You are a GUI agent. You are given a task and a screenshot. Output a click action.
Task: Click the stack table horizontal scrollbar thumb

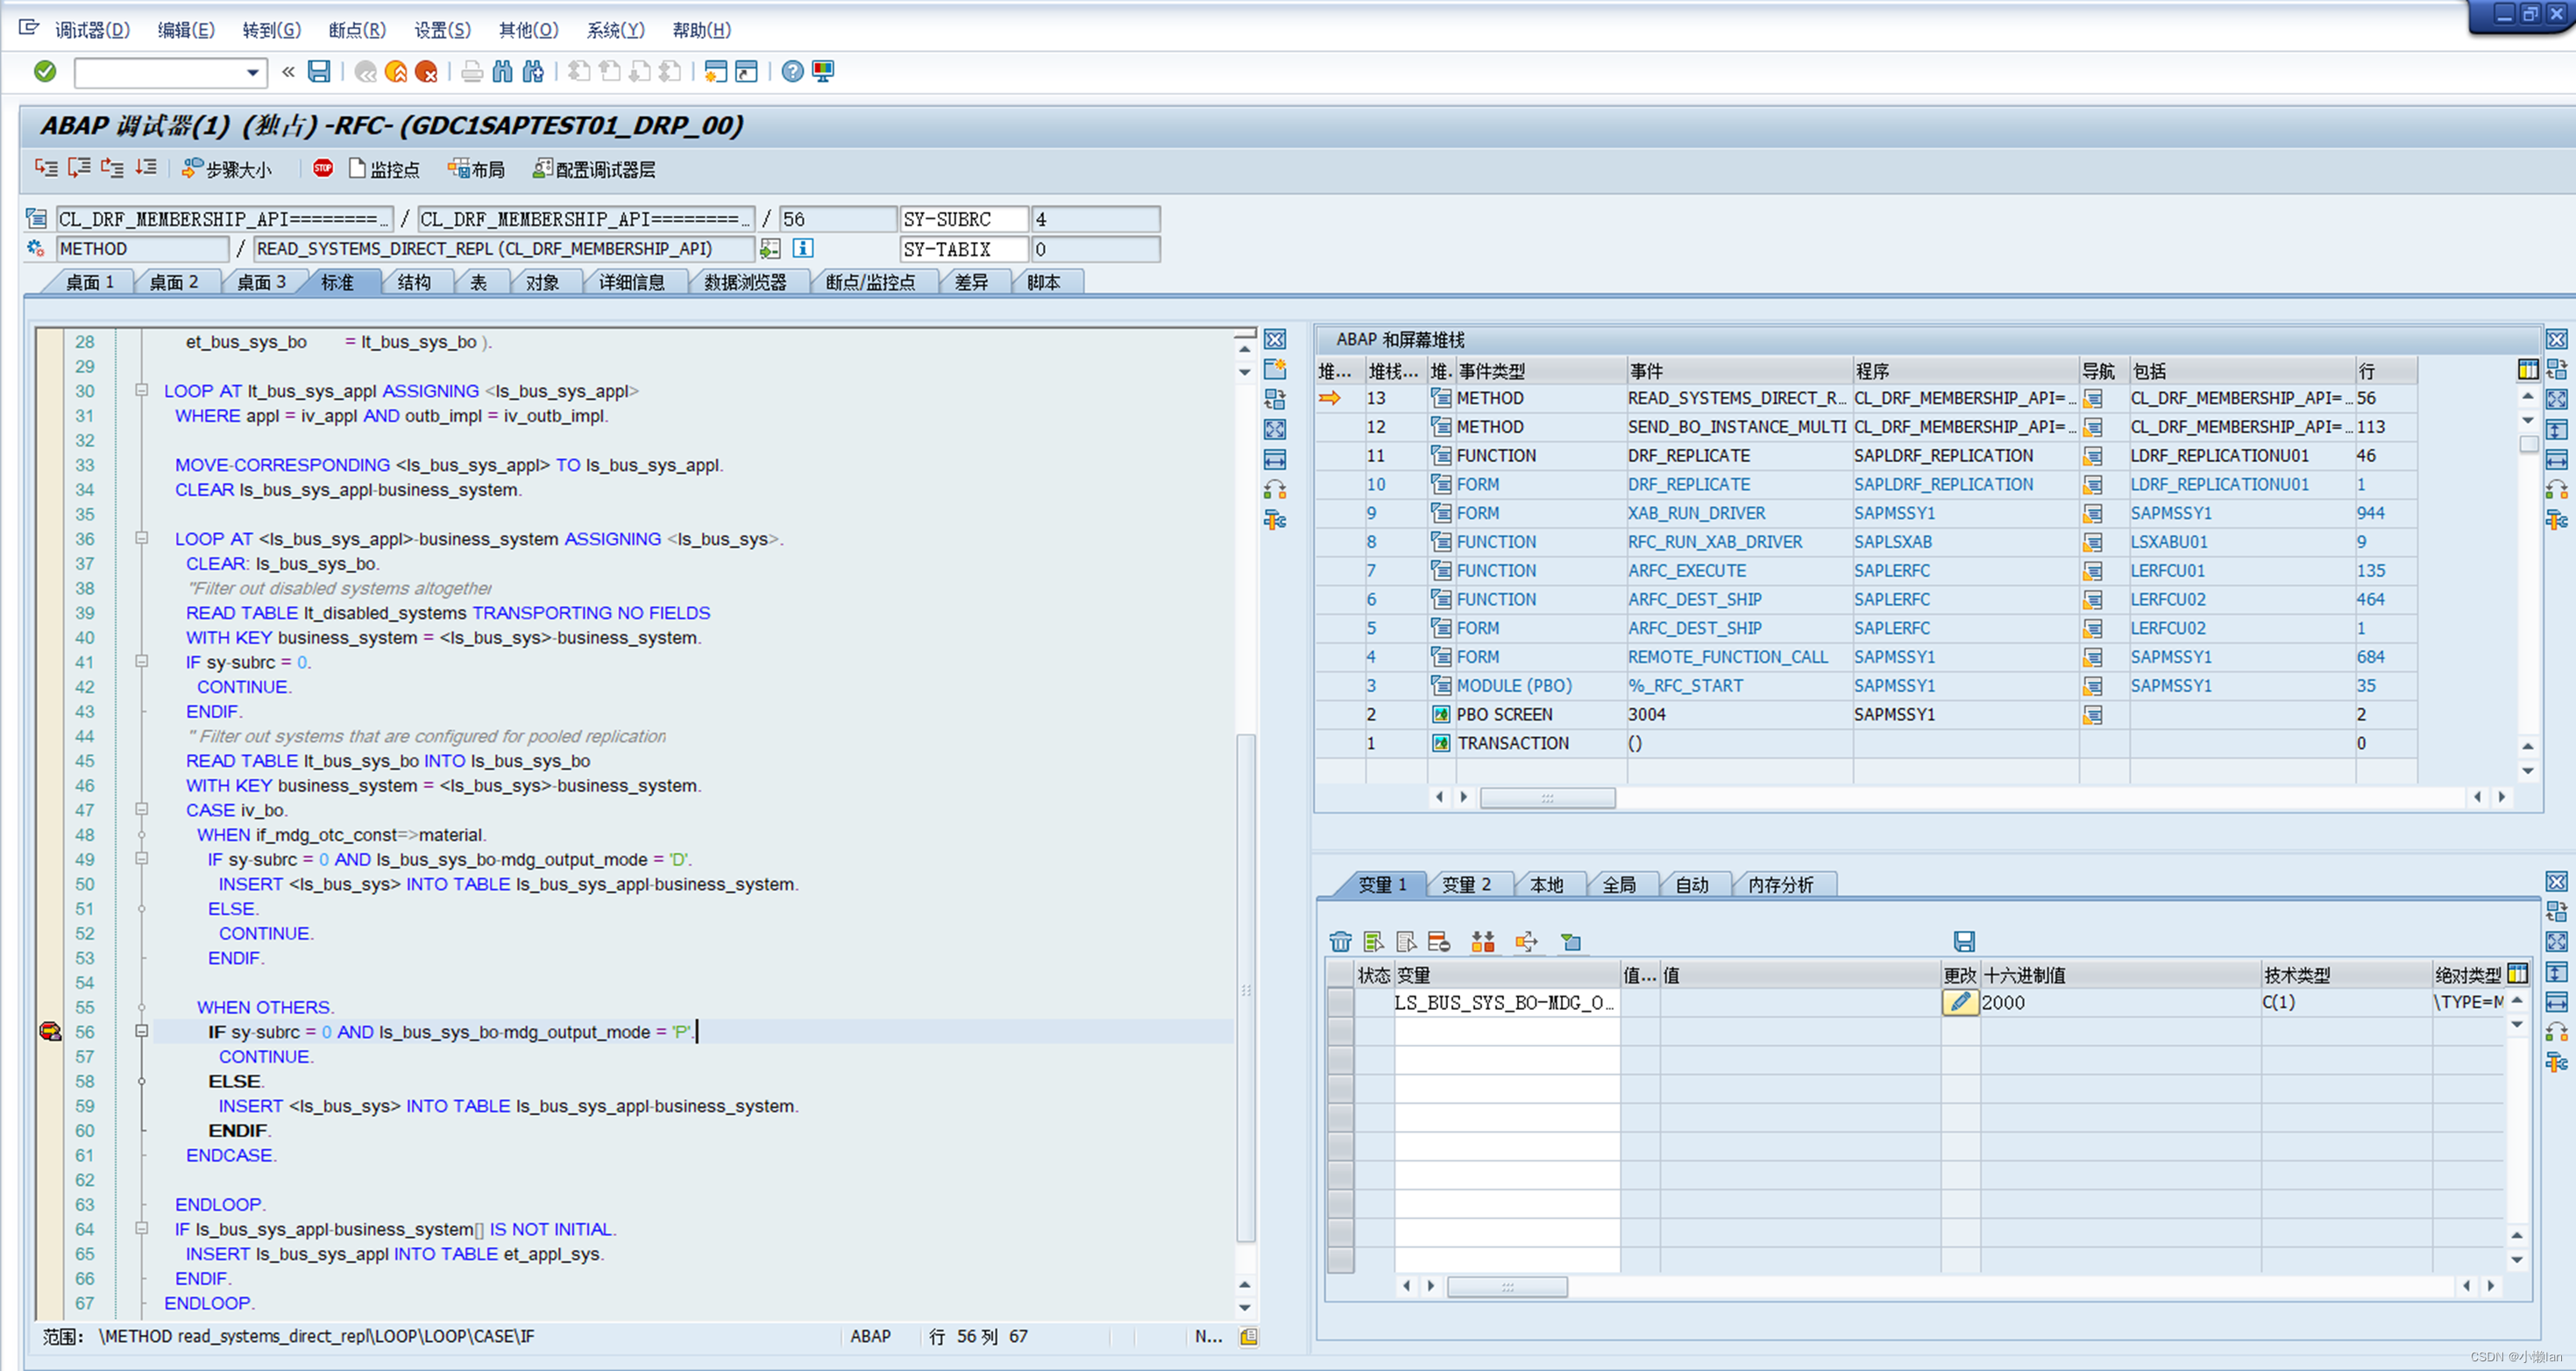point(1546,797)
